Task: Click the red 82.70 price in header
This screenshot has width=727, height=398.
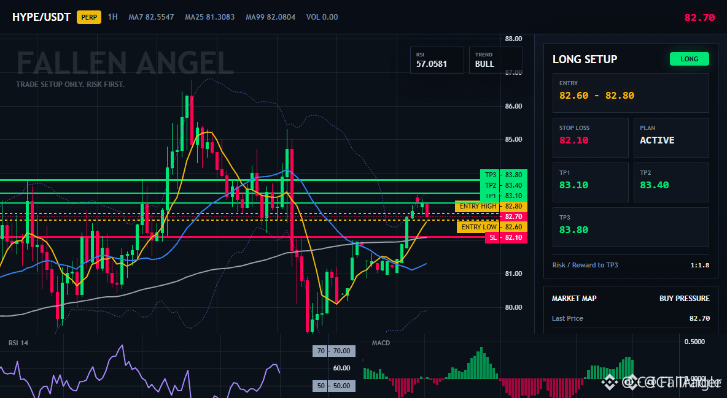Action: tap(699, 18)
